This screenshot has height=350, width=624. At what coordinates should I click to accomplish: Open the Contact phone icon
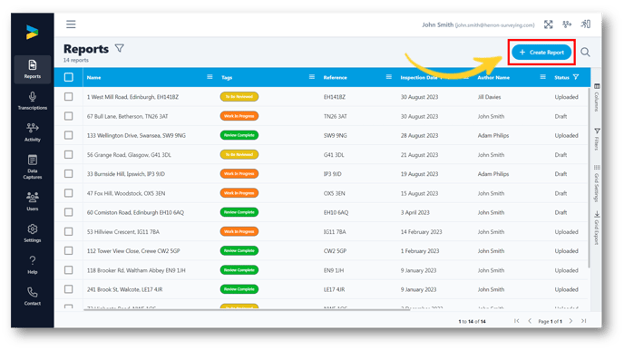pyautogui.click(x=33, y=292)
